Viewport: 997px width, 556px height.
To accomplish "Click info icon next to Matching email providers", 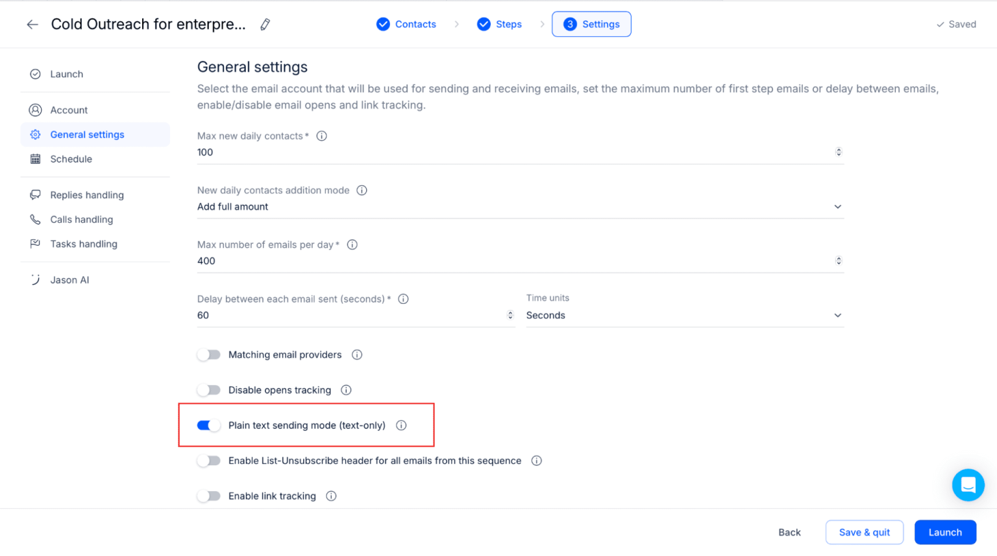I will tap(357, 354).
